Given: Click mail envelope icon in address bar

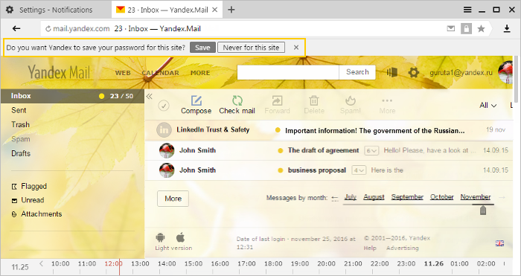Looking at the screenshot, I should tap(451, 28).
